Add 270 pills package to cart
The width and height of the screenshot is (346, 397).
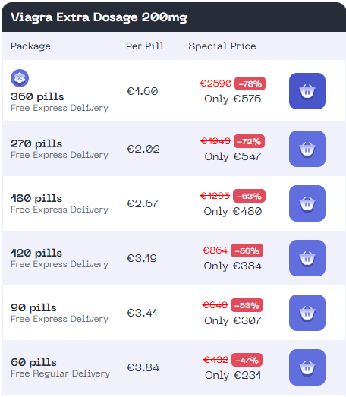[307, 149]
